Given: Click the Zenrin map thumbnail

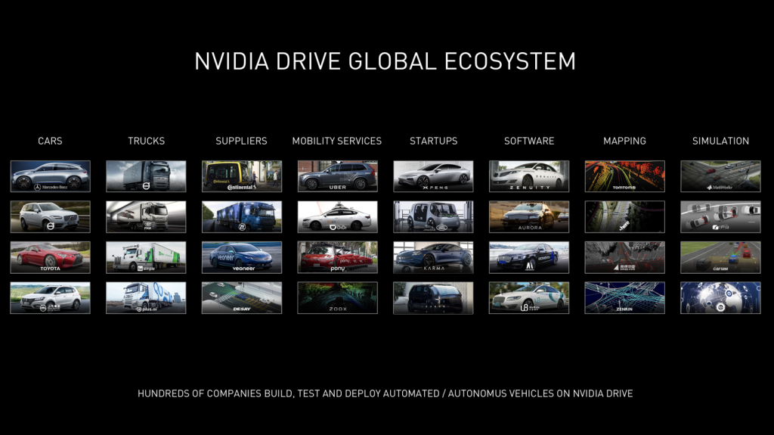Looking at the screenshot, I should (x=625, y=297).
